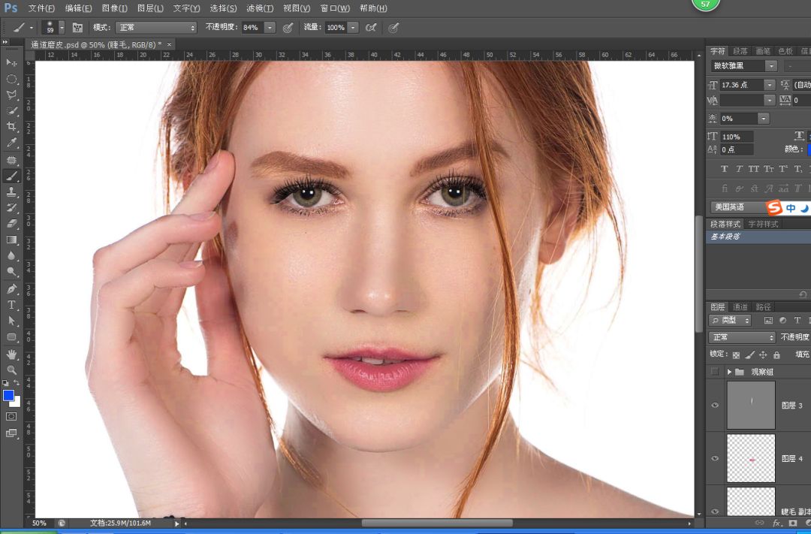Open the 滤镜(T) menu

point(260,8)
